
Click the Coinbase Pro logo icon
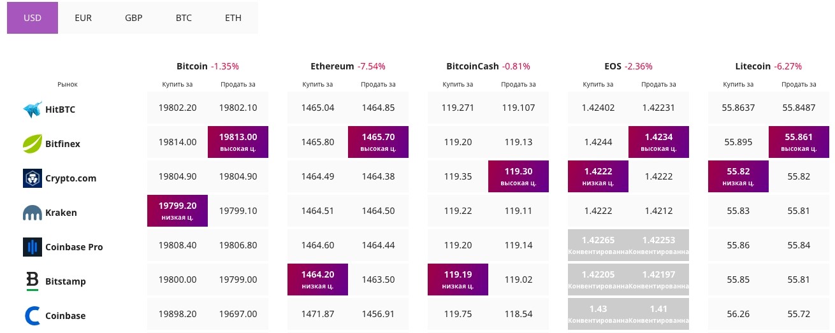click(32, 247)
